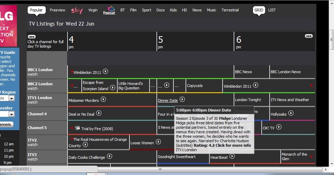Viewport: 334px width, 175px height.
Task: Select the News category tab
Action: (197, 10)
